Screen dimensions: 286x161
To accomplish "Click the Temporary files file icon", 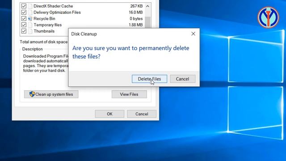I will [30, 25].
